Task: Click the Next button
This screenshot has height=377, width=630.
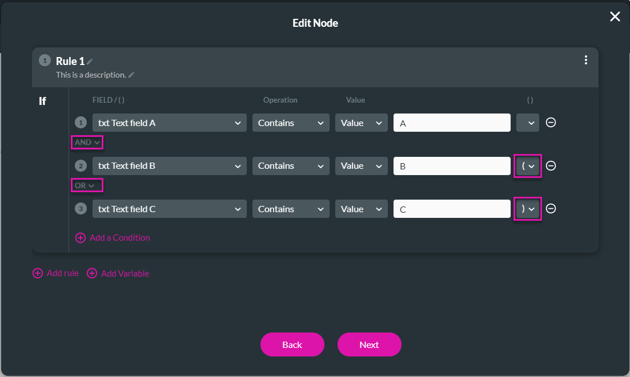Action: (x=369, y=344)
